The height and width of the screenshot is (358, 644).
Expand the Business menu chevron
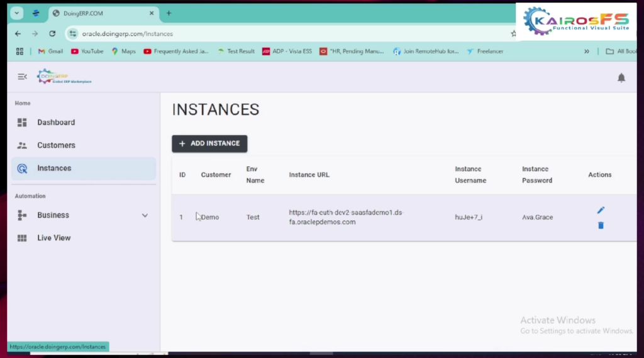click(145, 215)
